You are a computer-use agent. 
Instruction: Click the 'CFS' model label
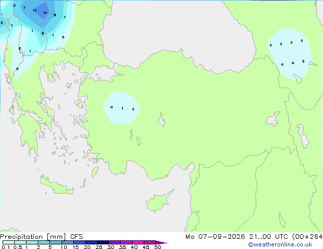[x=76, y=237]
